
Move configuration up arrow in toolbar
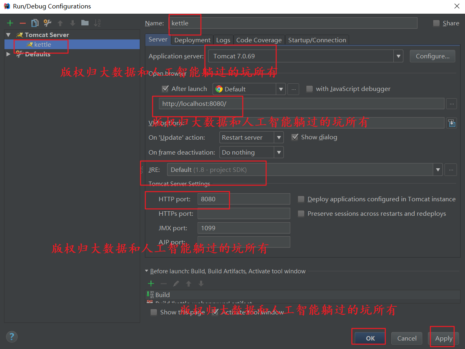click(60, 23)
